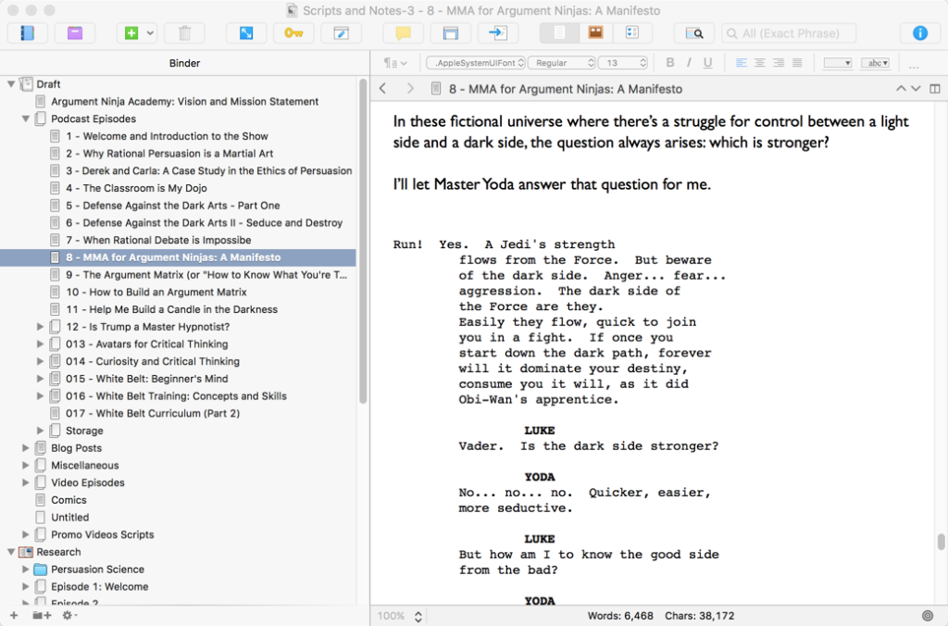Open the Keywords panel with the key icon
The image size is (948, 626).
click(293, 33)
